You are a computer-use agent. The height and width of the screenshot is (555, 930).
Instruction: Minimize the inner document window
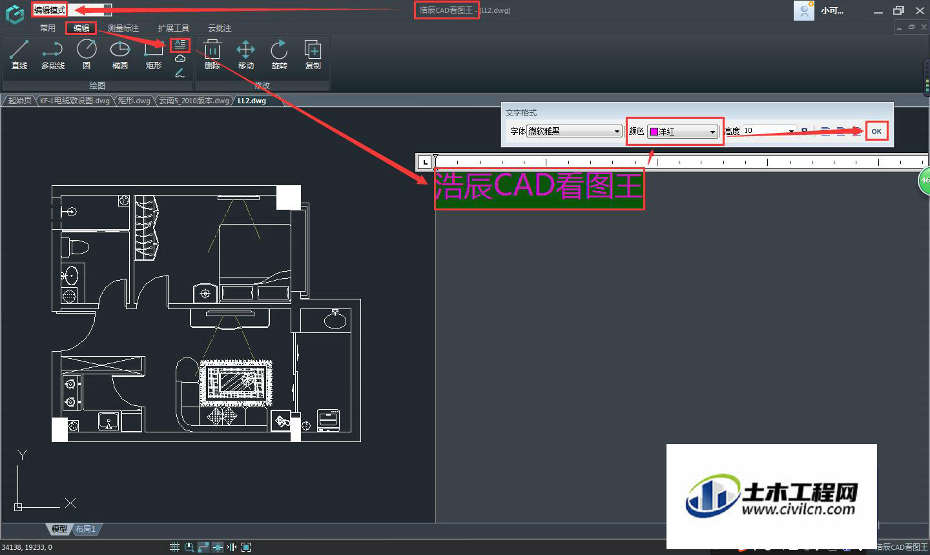click(900, 27)
